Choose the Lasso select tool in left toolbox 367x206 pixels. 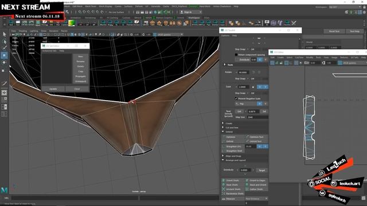pos(4,42)
